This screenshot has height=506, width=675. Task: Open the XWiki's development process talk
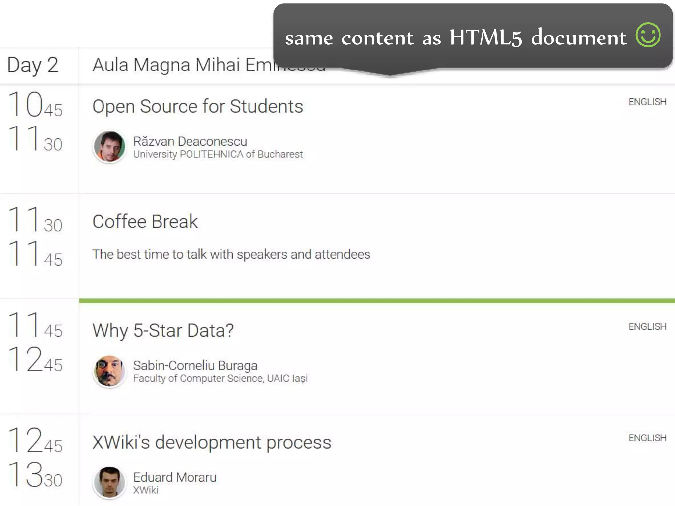click(x=212, y=442)
